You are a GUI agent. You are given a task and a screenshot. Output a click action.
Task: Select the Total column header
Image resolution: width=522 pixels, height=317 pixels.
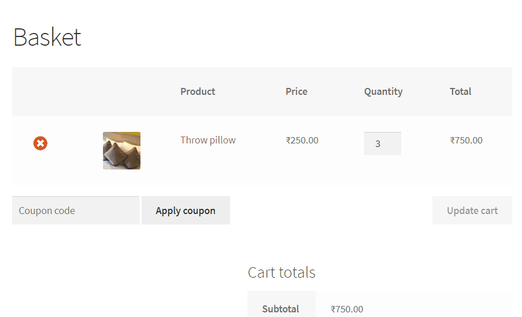(460, 91)
